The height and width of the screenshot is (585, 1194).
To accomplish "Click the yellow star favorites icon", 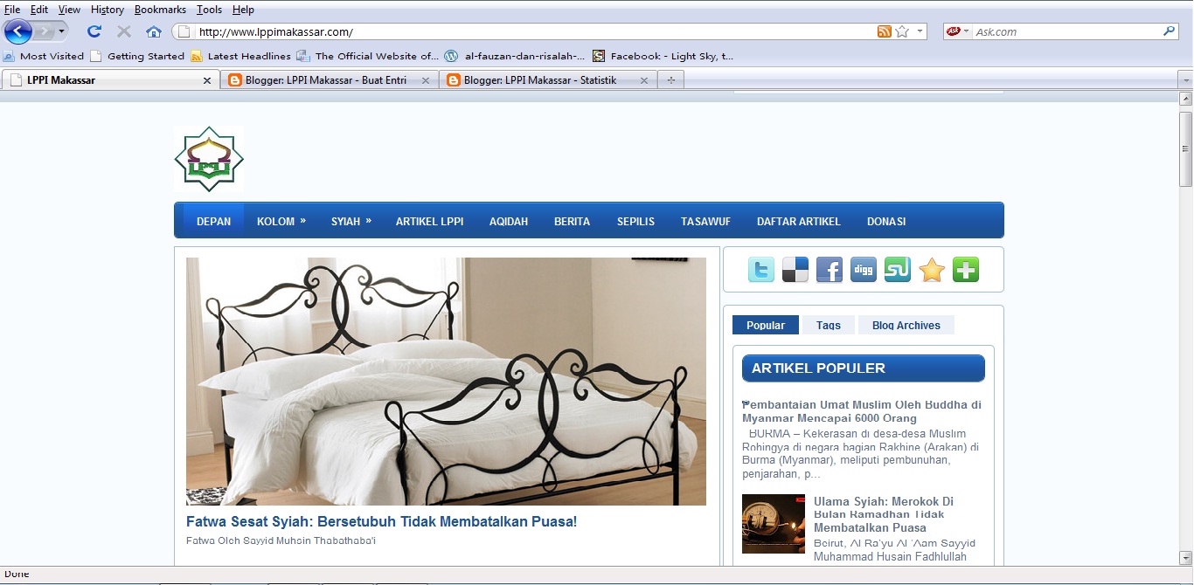I will [932, 270].
